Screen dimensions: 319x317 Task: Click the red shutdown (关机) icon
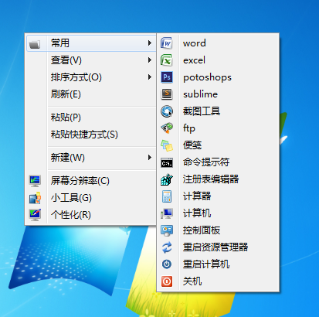pos(167,281)
